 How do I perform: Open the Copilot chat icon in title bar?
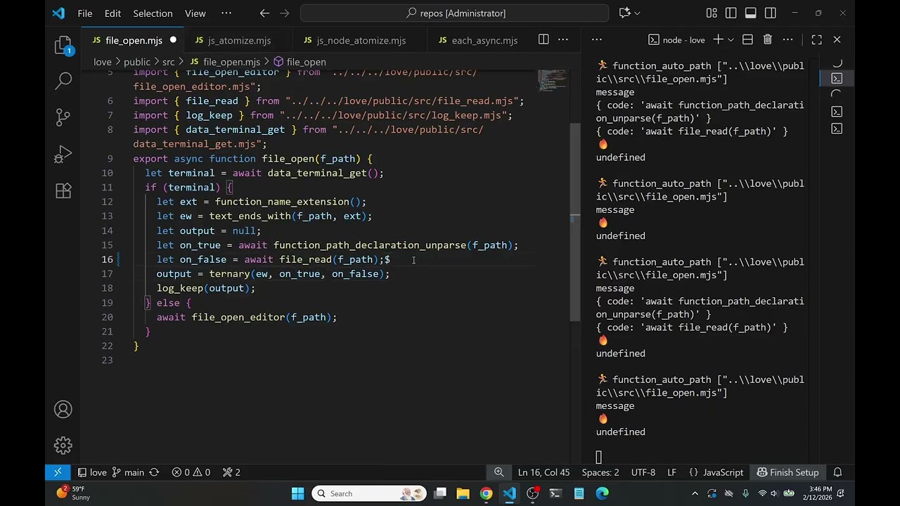pyautogui.click(x=624, y=13)
